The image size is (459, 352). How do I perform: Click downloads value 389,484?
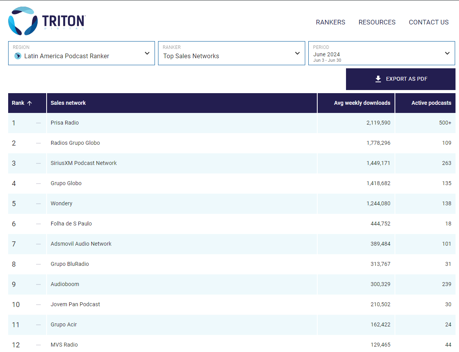pos(380,244)
